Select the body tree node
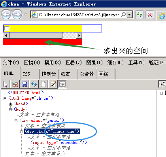 point(21,109)
